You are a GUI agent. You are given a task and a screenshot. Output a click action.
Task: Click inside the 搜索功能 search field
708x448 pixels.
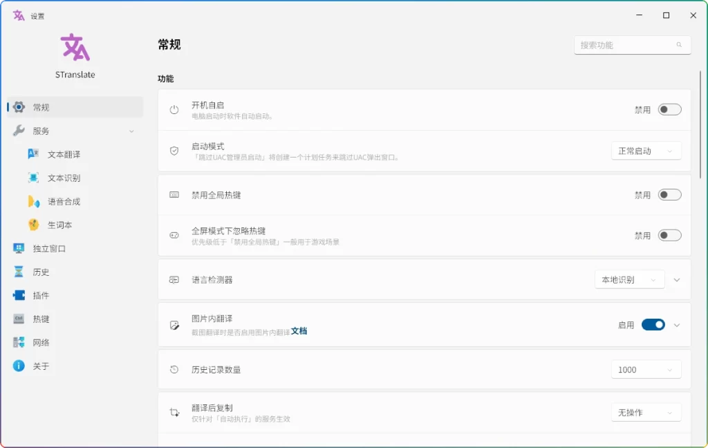tap(625, 44)
